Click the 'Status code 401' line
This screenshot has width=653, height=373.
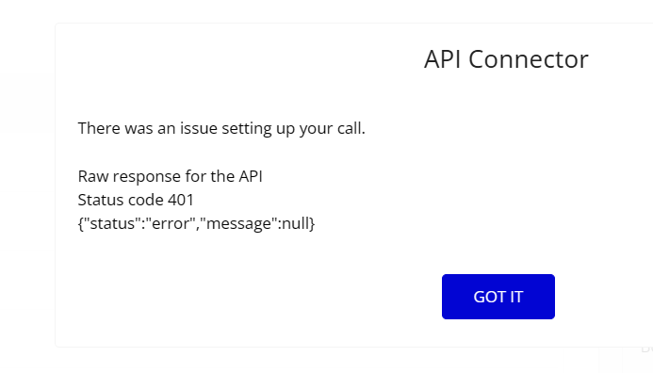136,200
